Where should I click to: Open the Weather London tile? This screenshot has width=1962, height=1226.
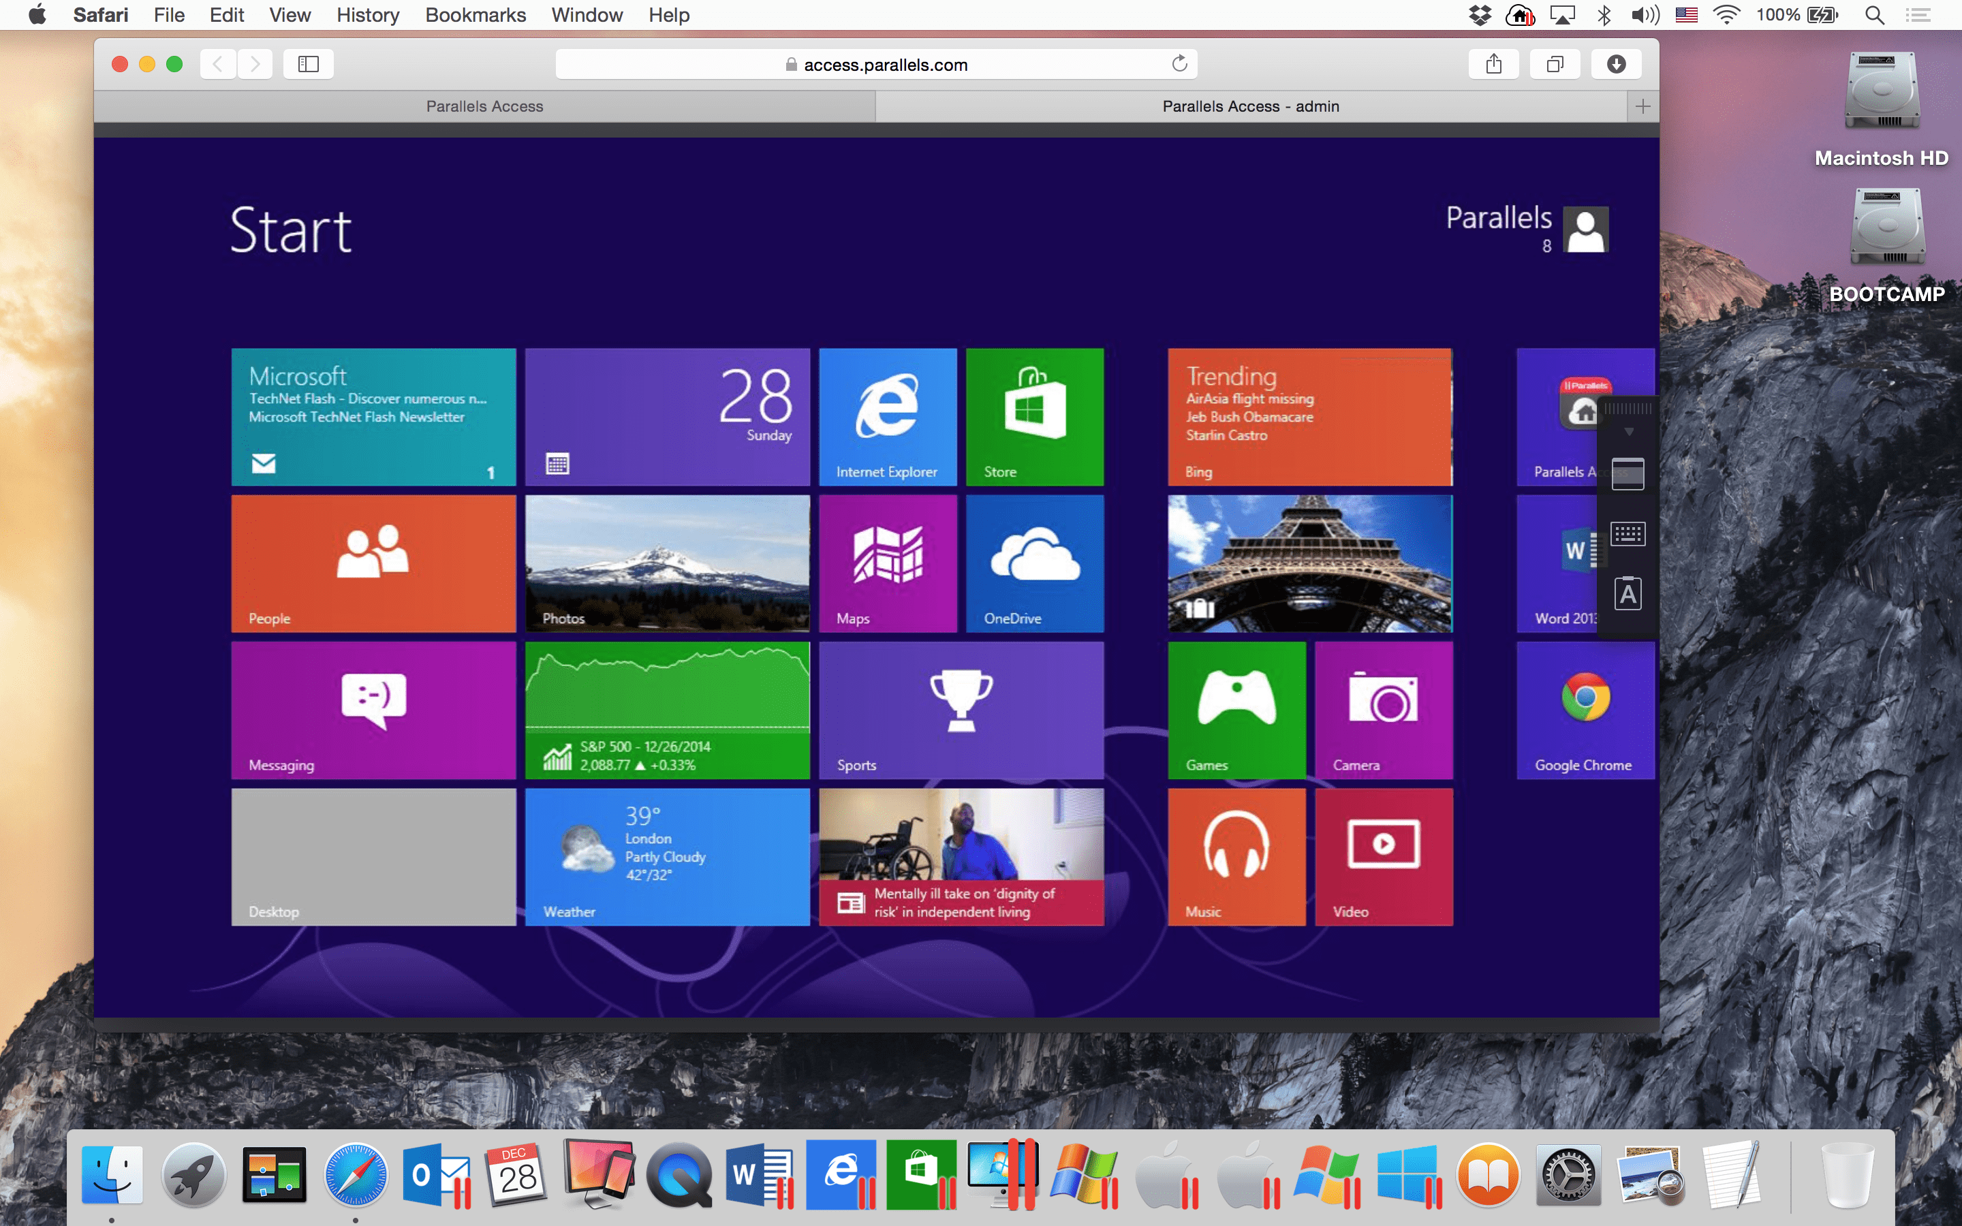(x=667, y=857)
